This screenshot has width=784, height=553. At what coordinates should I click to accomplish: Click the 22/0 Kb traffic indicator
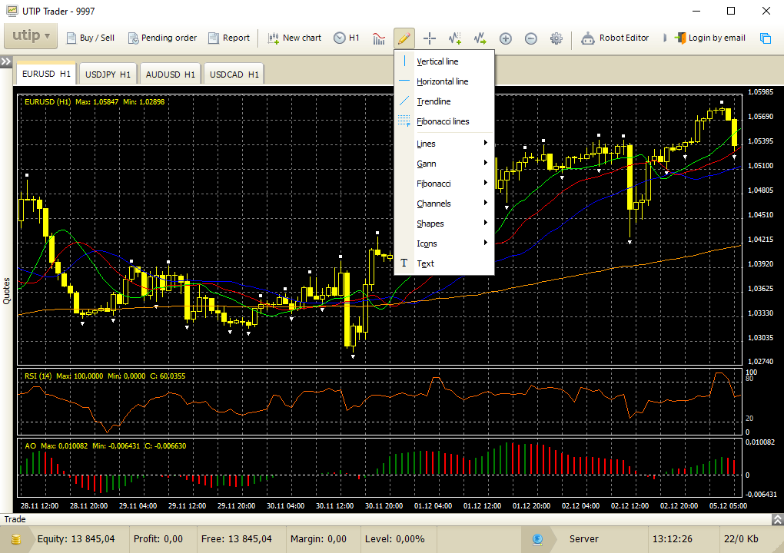741,539
